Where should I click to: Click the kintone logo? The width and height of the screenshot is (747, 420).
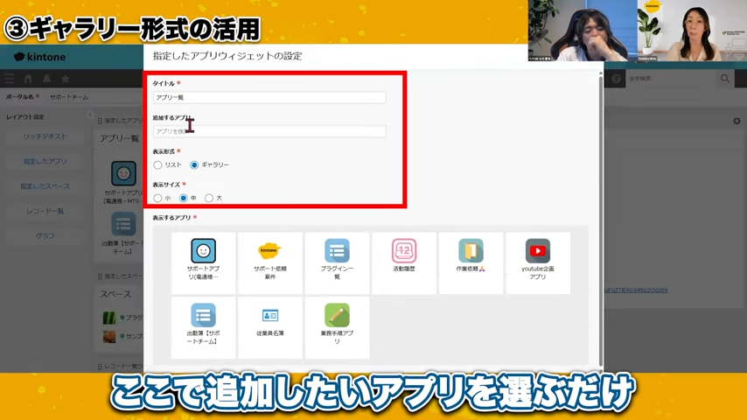click(x=40, y=57)
